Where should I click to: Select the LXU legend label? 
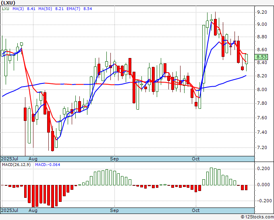[6, 8]
